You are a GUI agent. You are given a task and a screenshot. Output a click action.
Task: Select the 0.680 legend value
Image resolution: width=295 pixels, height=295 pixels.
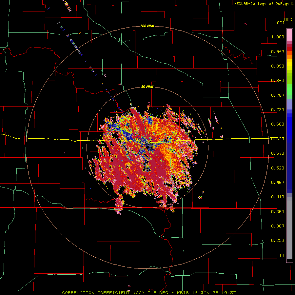coord(278,124)
